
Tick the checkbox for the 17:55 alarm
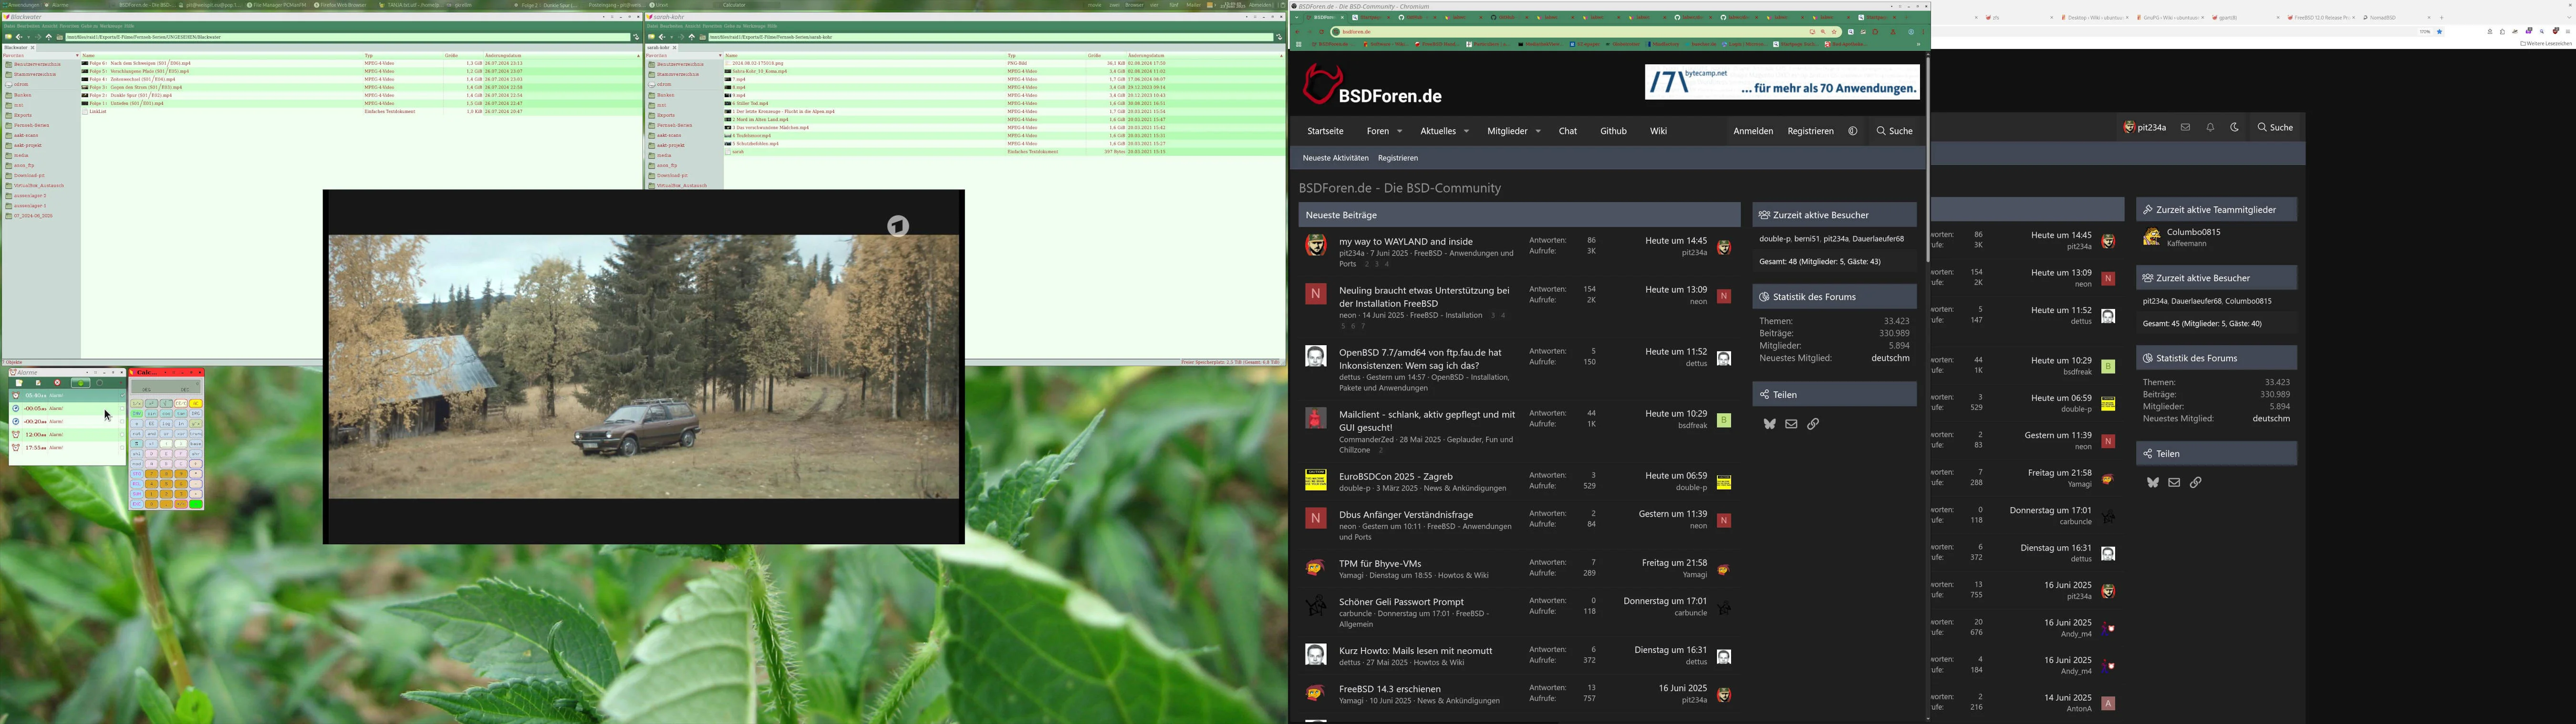122,448
